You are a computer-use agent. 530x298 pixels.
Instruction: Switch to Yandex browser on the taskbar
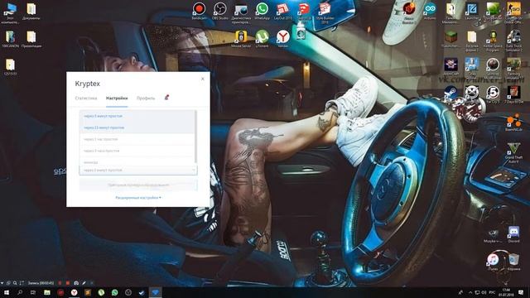pyautogui.click(x=74, y=292)
